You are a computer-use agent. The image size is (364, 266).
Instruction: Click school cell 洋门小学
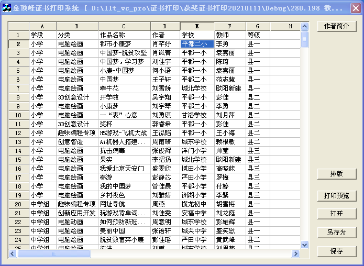tap(197, 151)
